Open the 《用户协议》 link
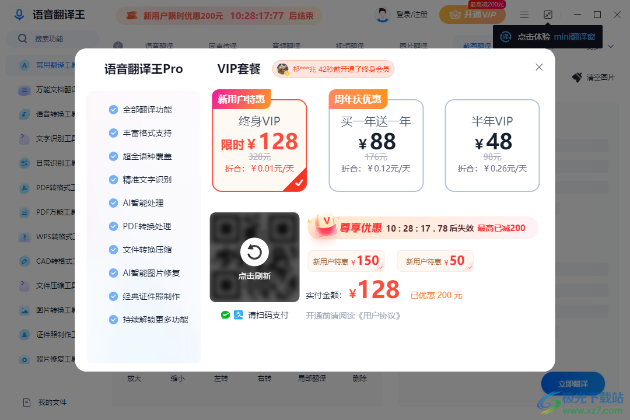 point(379,316)
